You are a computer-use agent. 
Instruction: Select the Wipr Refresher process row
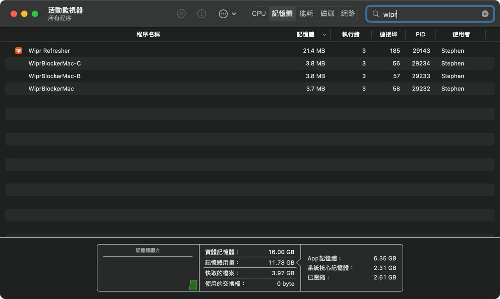pyautogui.click(x=250, y=51)
